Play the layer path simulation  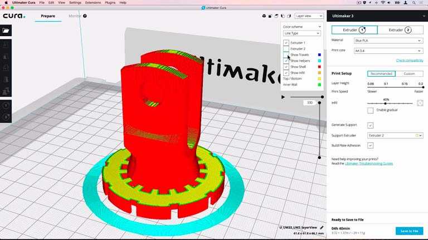pyautogui.click(x=283, y=97)
